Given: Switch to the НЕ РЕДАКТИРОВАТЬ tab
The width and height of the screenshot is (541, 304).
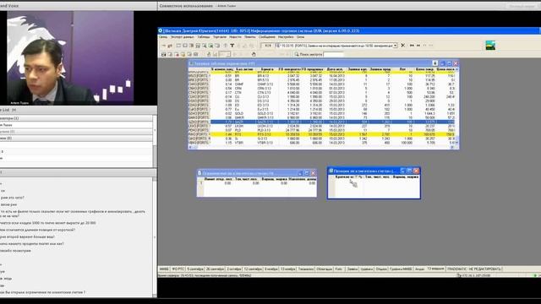Looking at the screenshot, I should [x=484, y=269].
